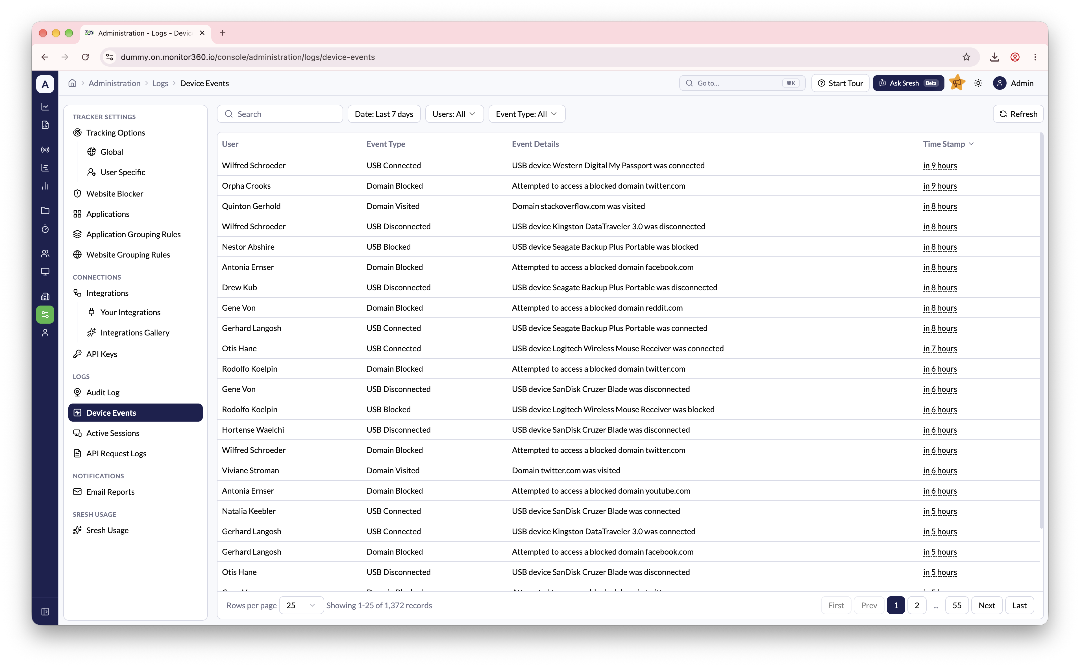Bookmark this page with the star icon
The height and width of the screenshot is (667, 1080).
click(x=966, y=57)
